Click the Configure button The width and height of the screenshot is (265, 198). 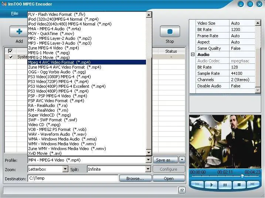pos(169,169)
